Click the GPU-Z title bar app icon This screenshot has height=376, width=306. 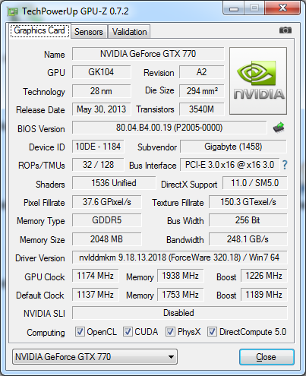(12, 11)
